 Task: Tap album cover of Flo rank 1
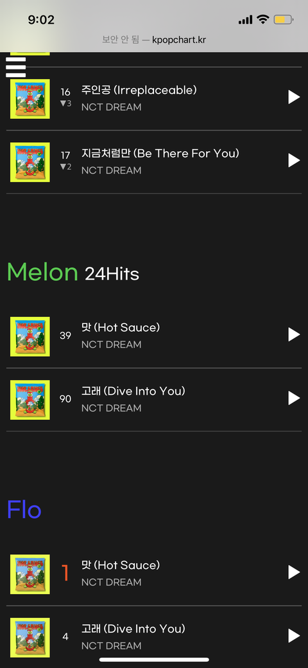click(x=30, y=574)
